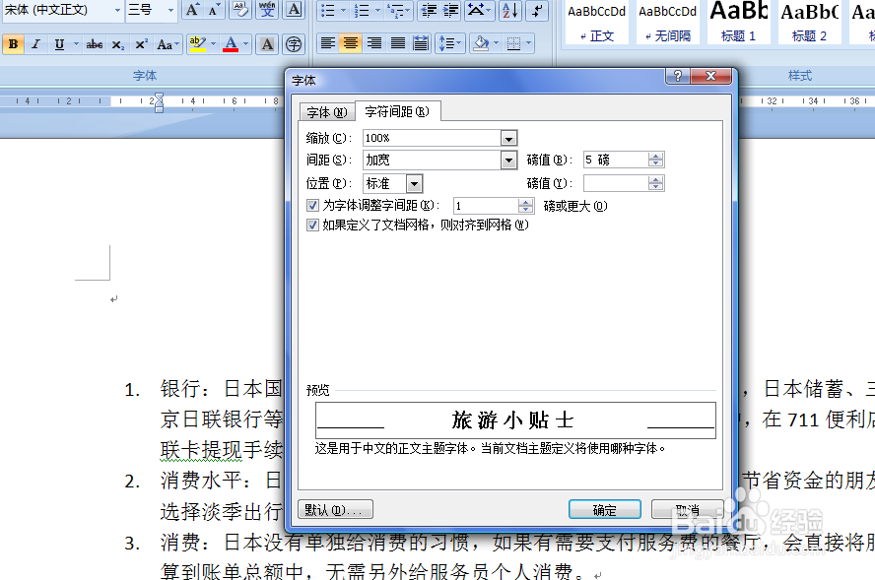Screen dimensions: 875x580
Task: Open the 缩放 scaling dropdown
Action: coord(507,138)
